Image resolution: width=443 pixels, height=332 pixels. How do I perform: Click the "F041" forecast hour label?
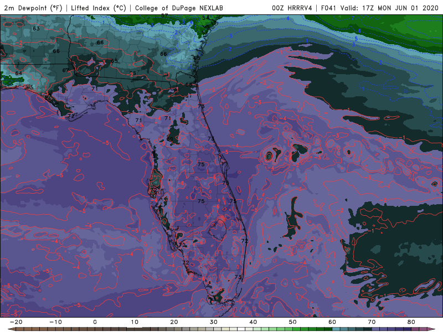point(328,8)
